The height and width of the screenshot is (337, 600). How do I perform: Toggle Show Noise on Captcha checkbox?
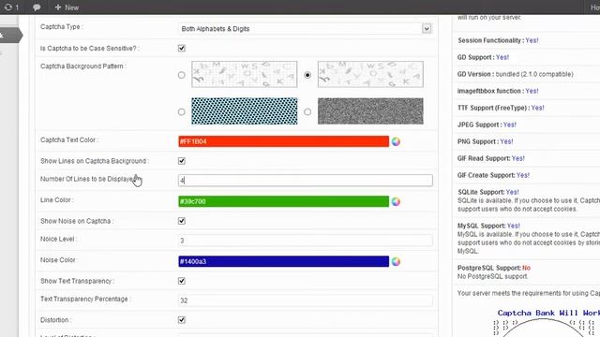(182, 221)
